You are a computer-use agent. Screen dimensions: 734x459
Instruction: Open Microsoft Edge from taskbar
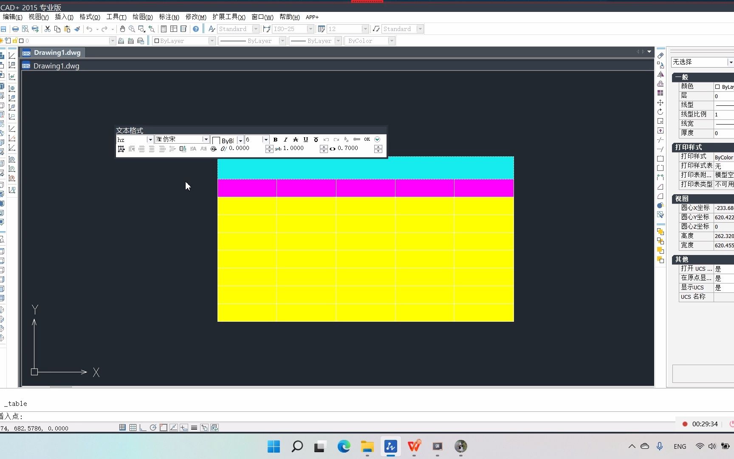point(344,446)
